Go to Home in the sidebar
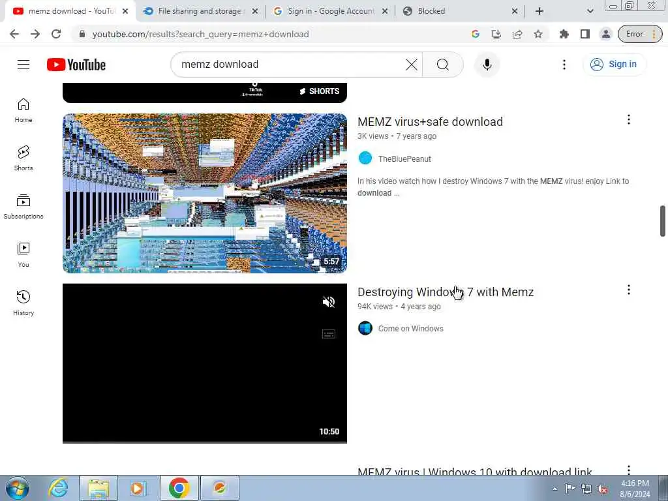 (x=23, y=110)
